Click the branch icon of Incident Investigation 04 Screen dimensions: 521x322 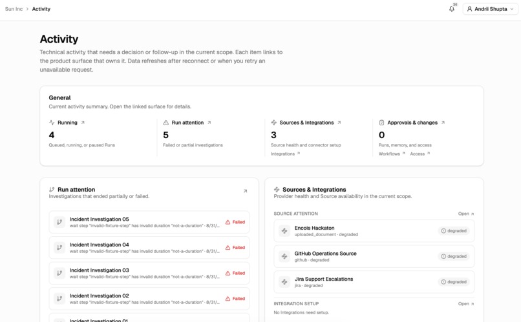(59, 248)
